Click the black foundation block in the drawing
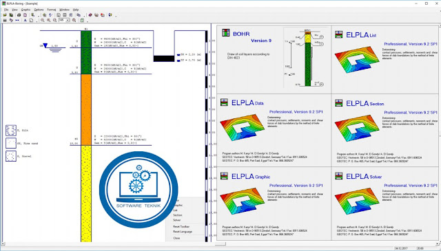 (x=164, y=58)
